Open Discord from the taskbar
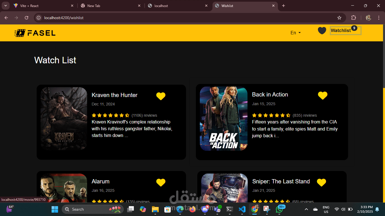This screenshot has width=385, height=216. click(x=205, y=209)
